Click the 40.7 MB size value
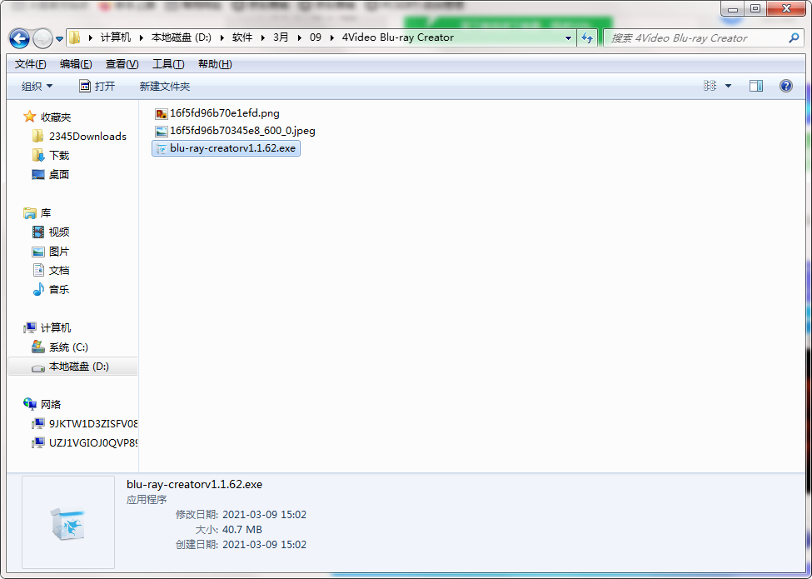Viewport: 812px width, 579px height. 242,529
